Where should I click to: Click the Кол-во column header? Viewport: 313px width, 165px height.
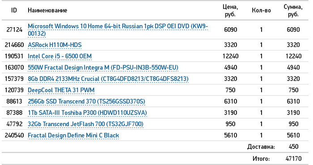click(261, 10)
